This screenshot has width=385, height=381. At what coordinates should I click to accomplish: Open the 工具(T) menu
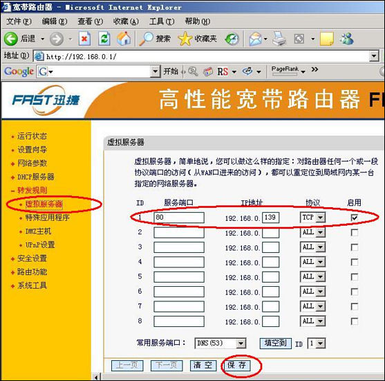point(162,21)
